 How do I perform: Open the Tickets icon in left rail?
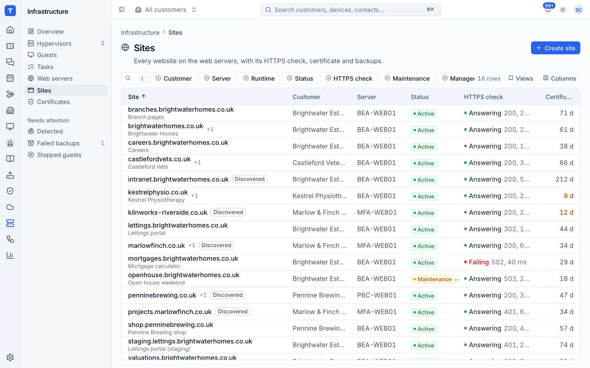pos(10,46)
